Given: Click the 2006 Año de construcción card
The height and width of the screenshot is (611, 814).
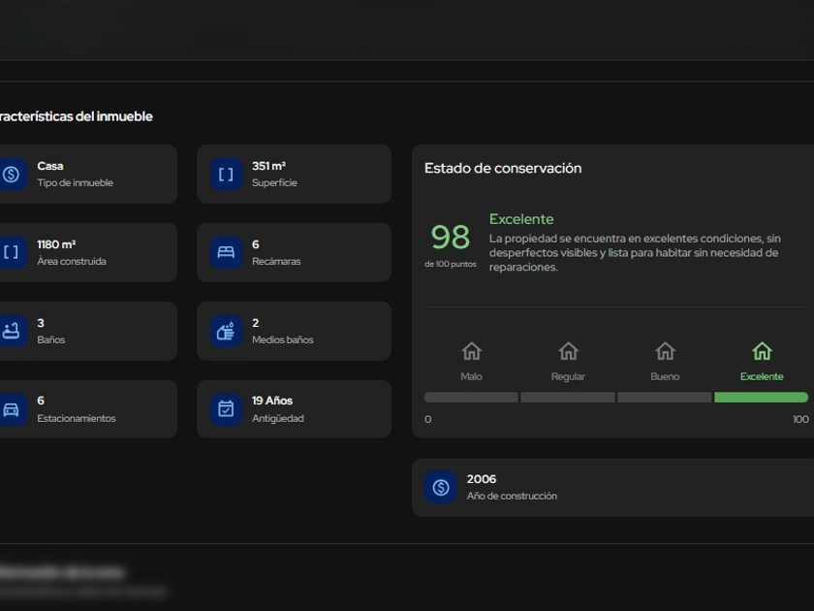Looking at the screenshot, I should point(612,488).
